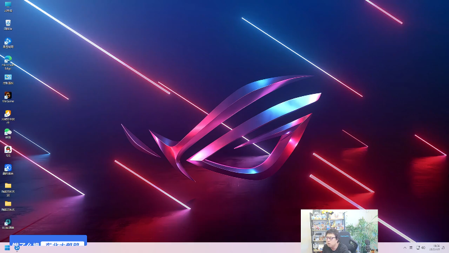
Task: Select the WeGame desktop shortcut
Action: coord(8,97)
